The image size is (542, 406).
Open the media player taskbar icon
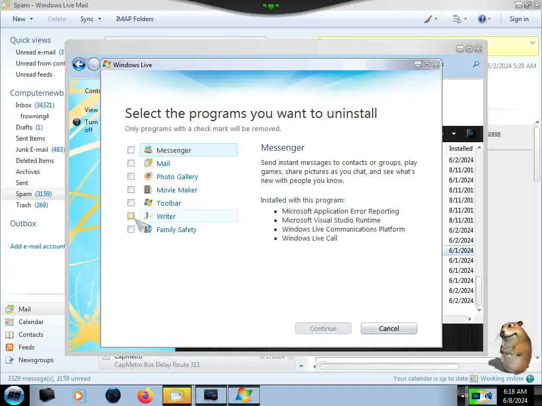79,395
